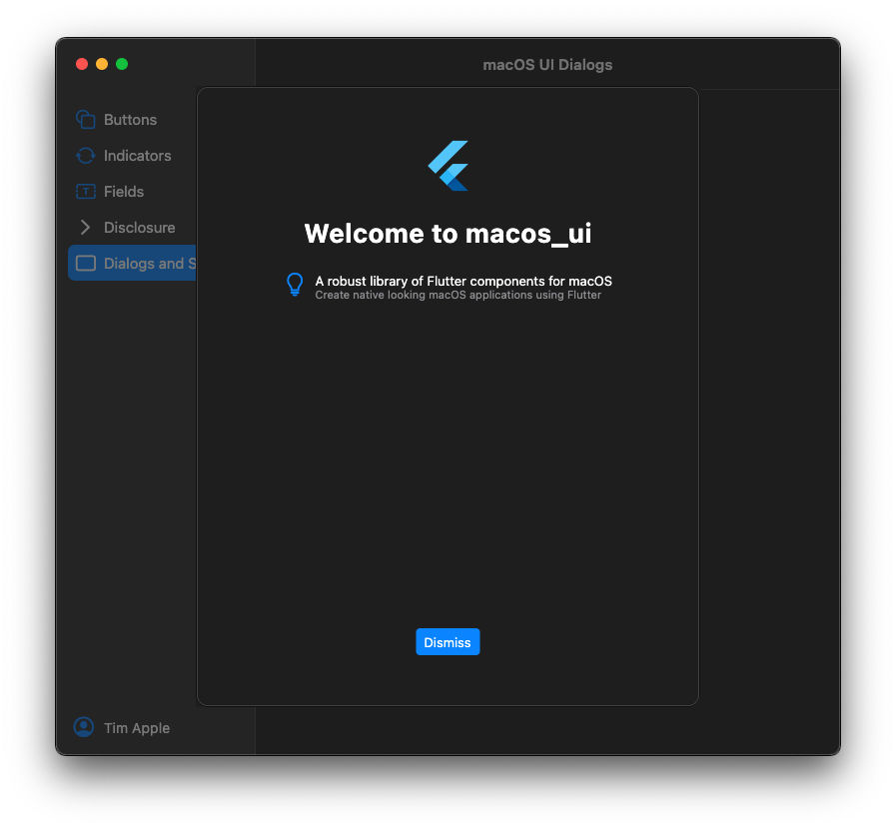Click the Buttons overlapping-squares icon
This screenshot has height=829, width=896.
(x=86, y=120)
